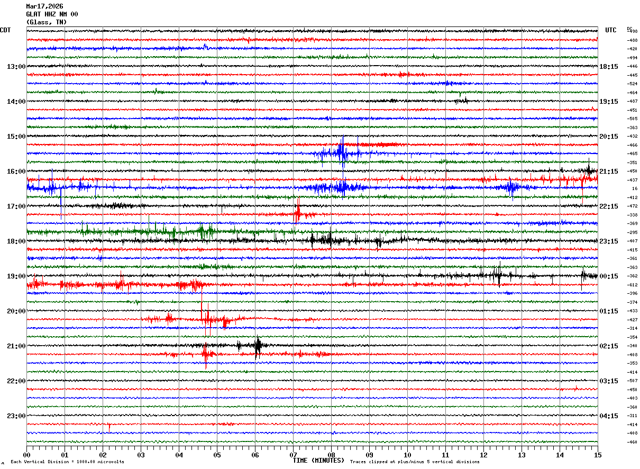This screenshot has width=640, height=469.
Task: Click the DC offset value "-432"
Action: click(x=632, y=136)
